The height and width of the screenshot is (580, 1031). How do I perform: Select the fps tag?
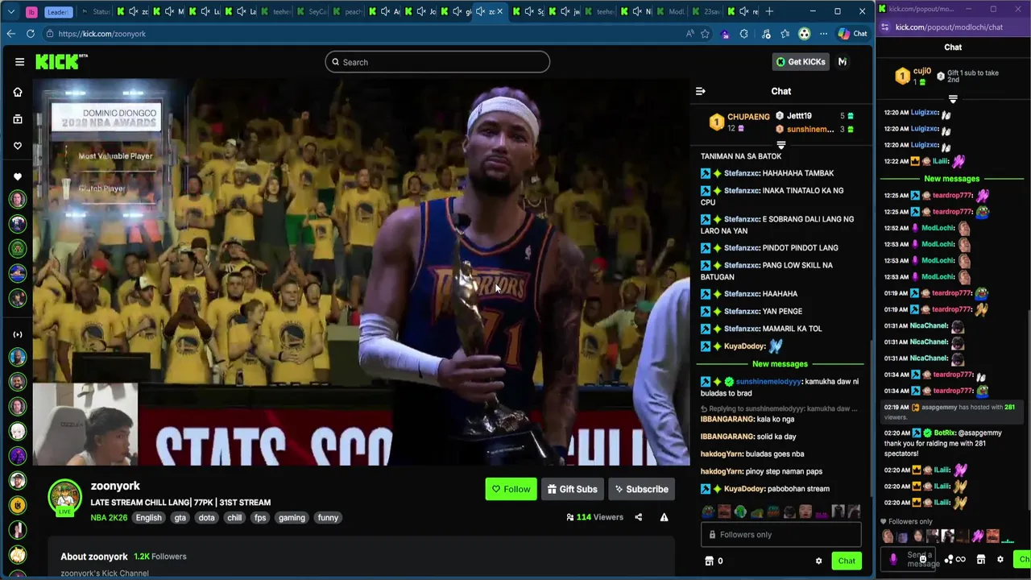(x=260, y=518)
